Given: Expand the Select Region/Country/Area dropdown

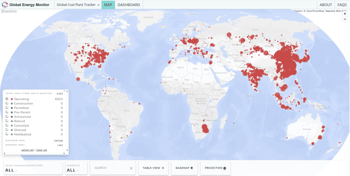Looking at the screenshot, I should 33,168.
